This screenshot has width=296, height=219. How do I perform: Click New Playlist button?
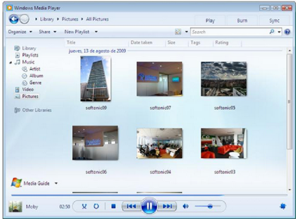click(x=76, y=32)
